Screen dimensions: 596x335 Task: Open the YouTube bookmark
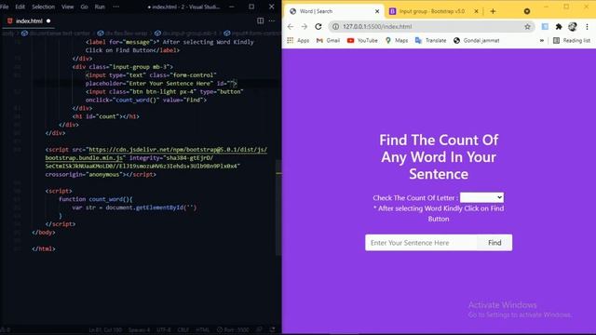(x=362, y=40)
